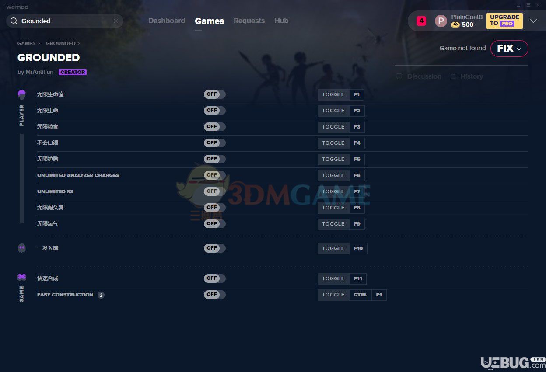Click the F9 hotkey for 无限氧气
546x372 pixels.
coord(357,224)
